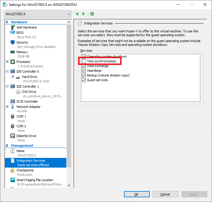
Task: Open the Win2019DC4 virtual machine dropdown
Action: click(x=38, y=14)
